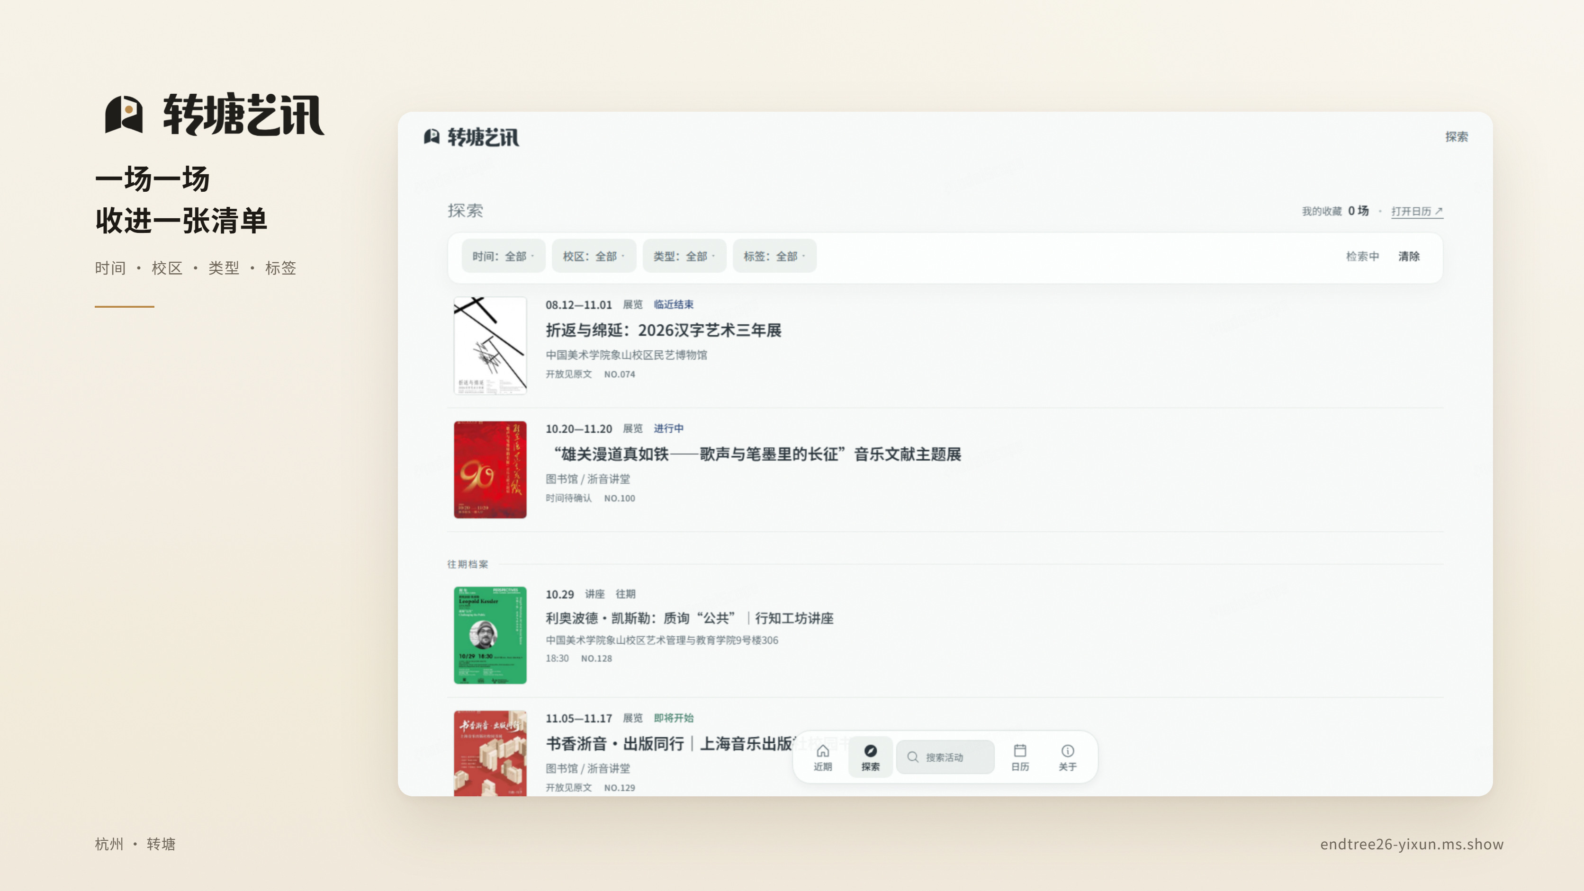
Task: Focus the 搜索活动 search field
Action: point(945,757)
